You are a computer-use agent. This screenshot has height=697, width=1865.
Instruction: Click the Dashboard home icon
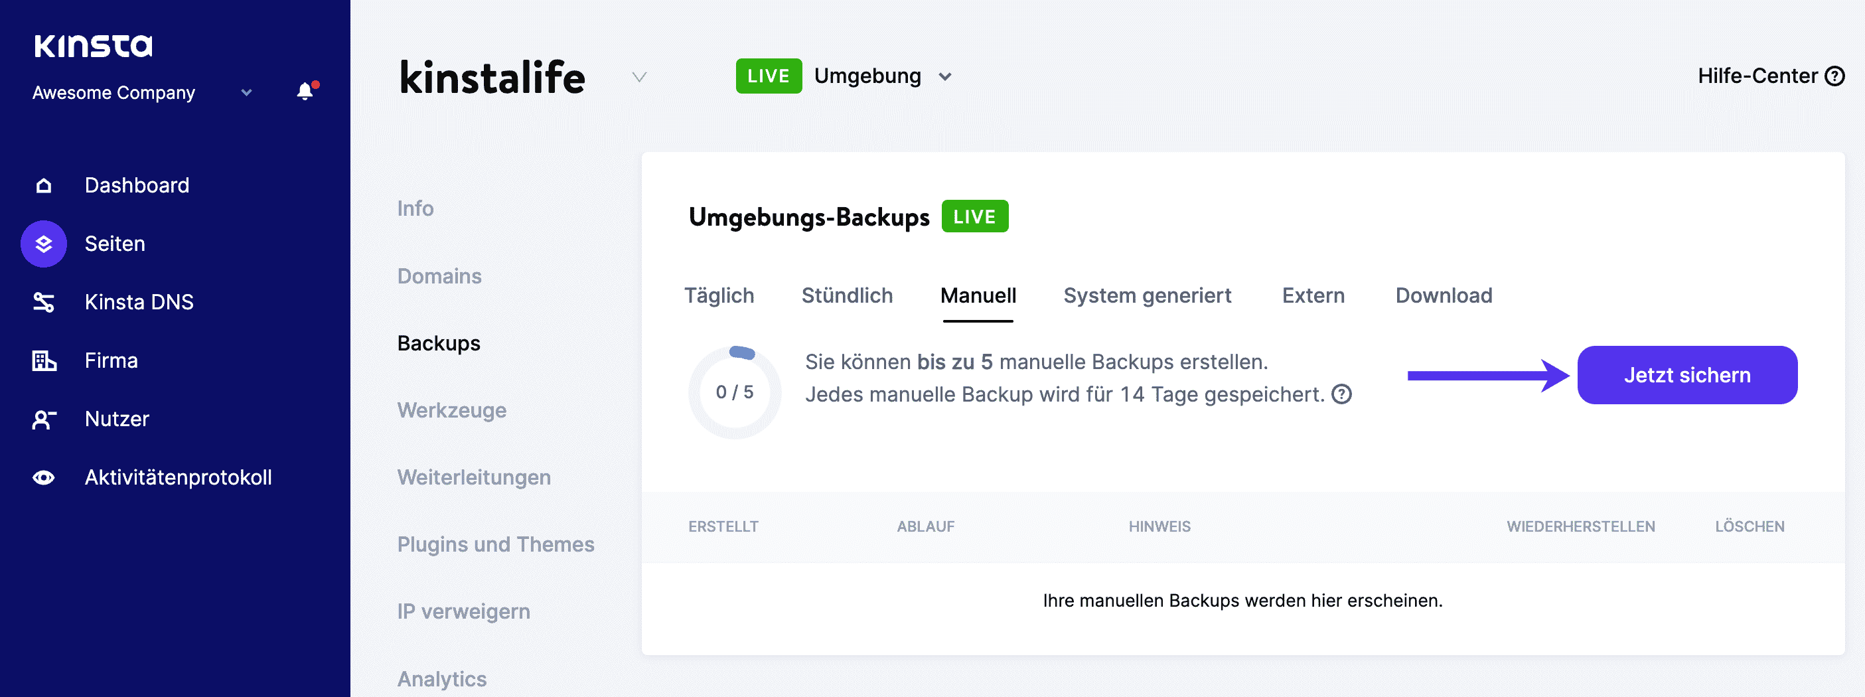[x=42, y=185]
